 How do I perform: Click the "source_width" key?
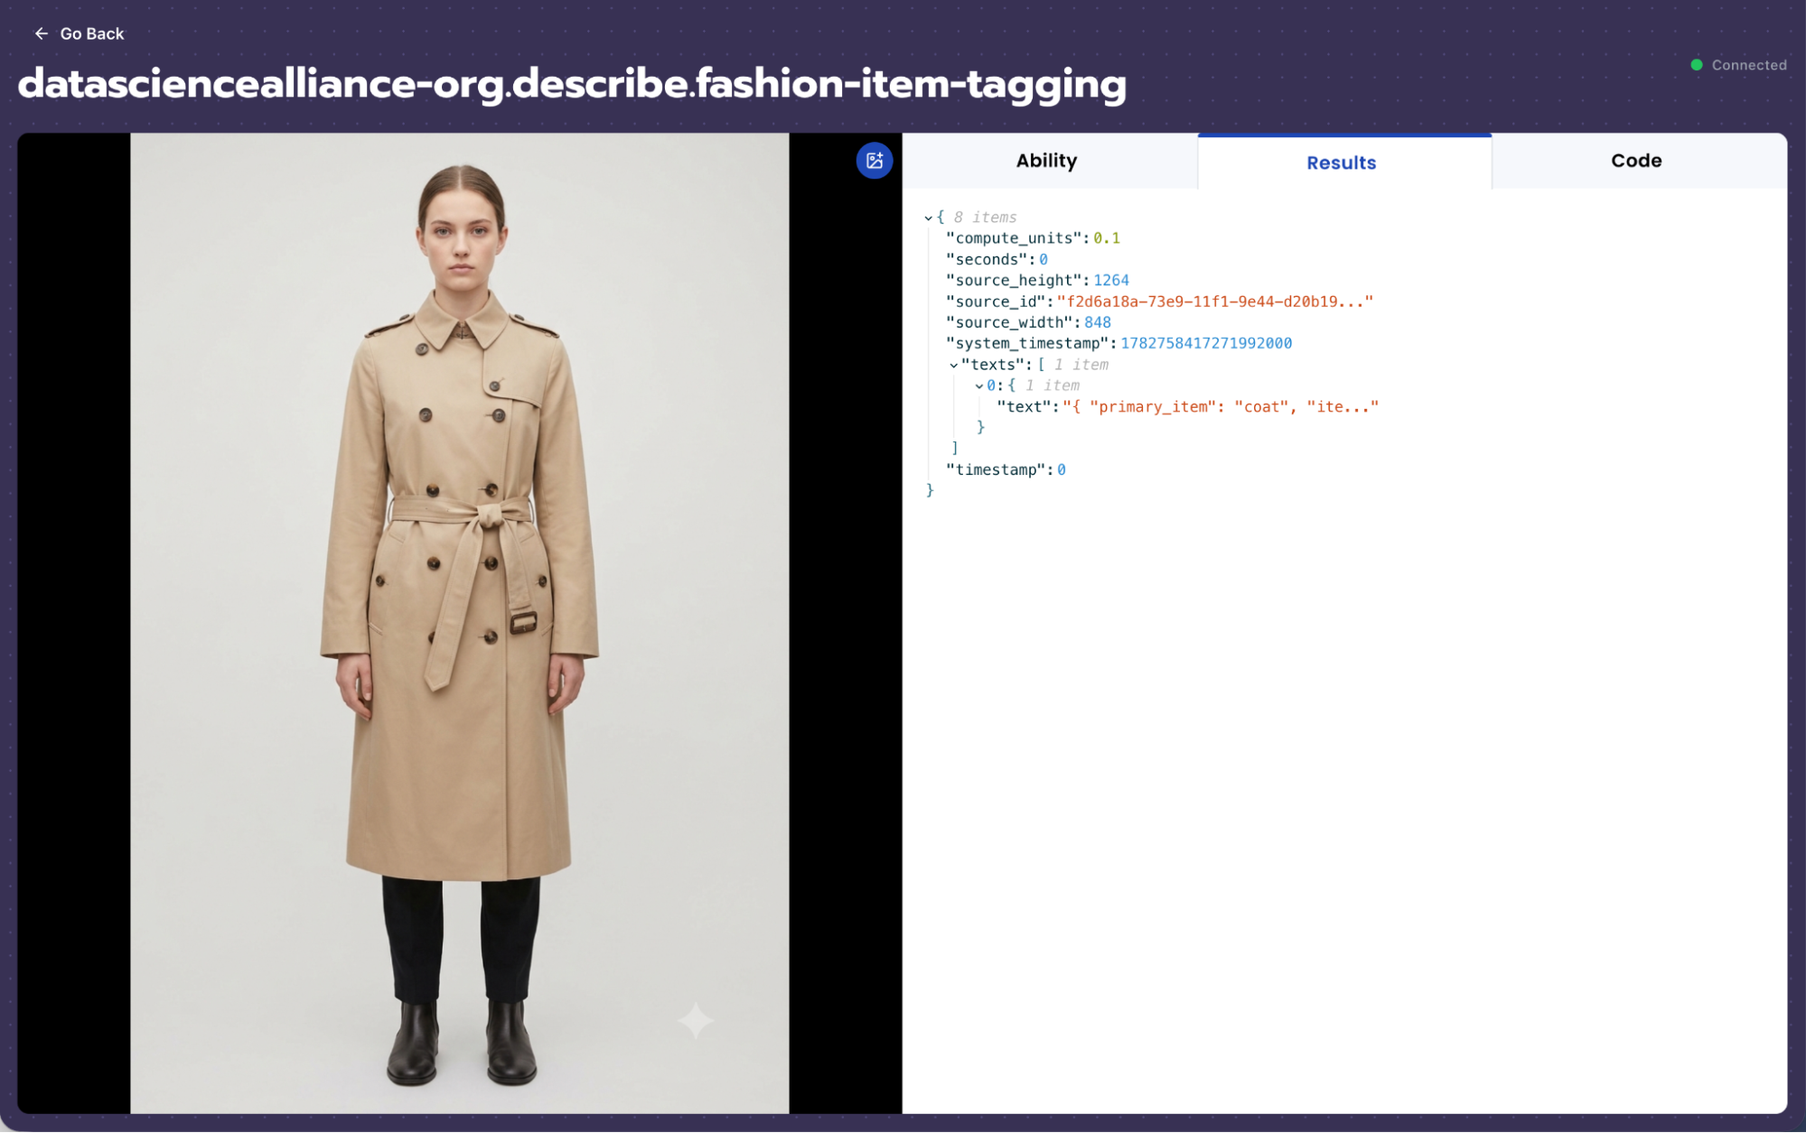click(x=1008, y=322)
